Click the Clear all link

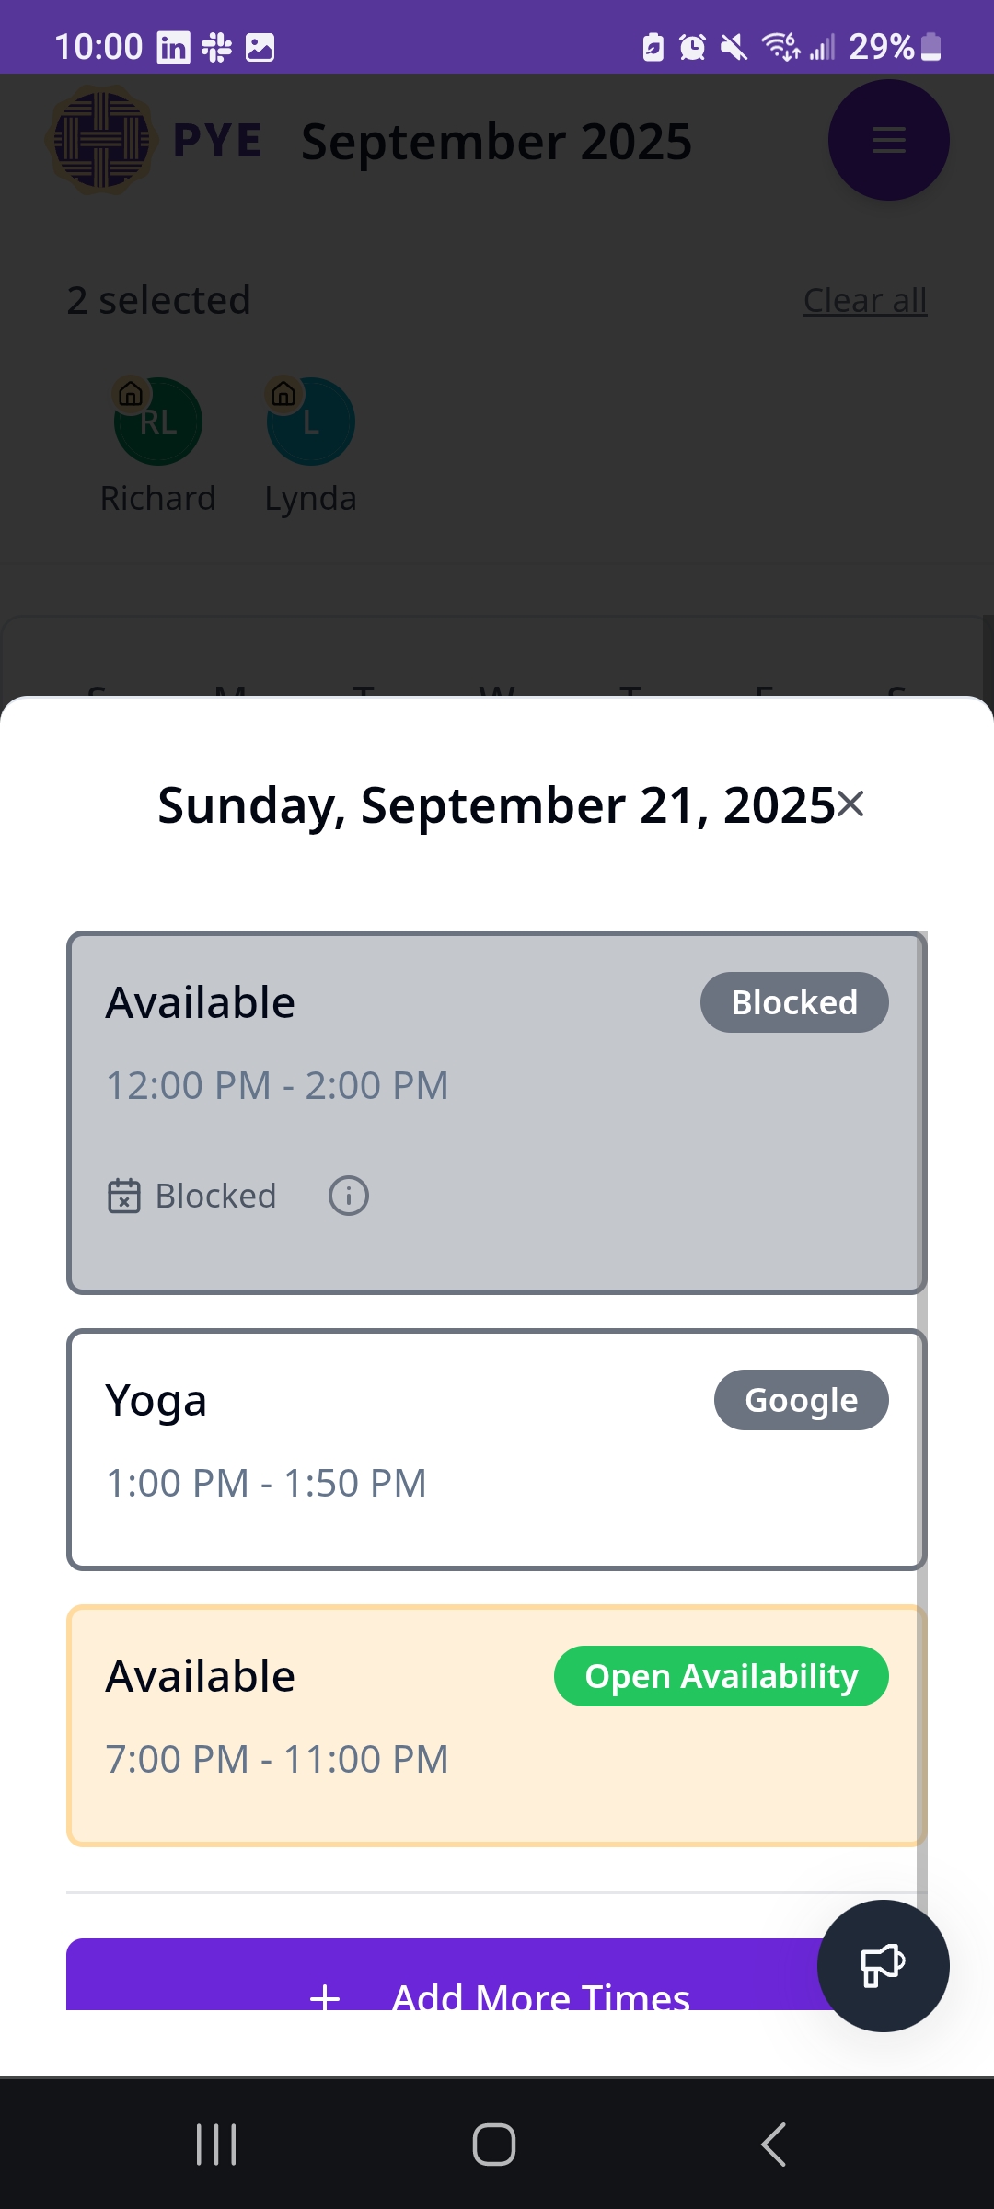[x=864, y=300]
